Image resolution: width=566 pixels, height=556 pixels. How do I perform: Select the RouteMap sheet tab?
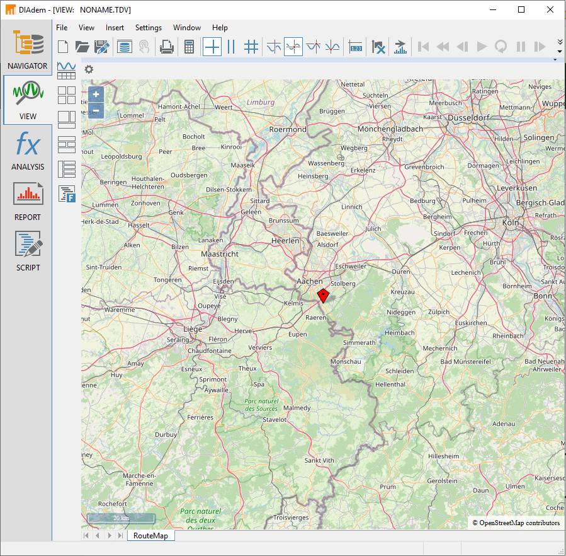(151, 536)
